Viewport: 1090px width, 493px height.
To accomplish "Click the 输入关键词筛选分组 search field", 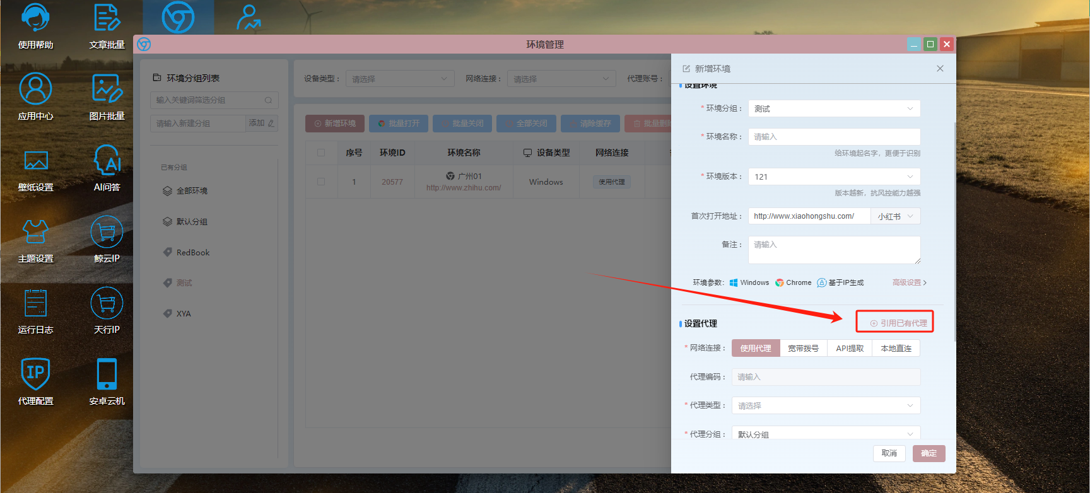I will pyautogui.click(x=214, y=100).
